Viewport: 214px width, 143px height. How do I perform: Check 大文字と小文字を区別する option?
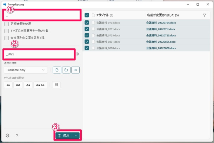[x=6, y=38]
